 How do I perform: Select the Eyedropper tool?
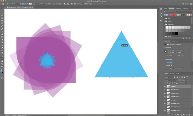click(x=2, y=26)
